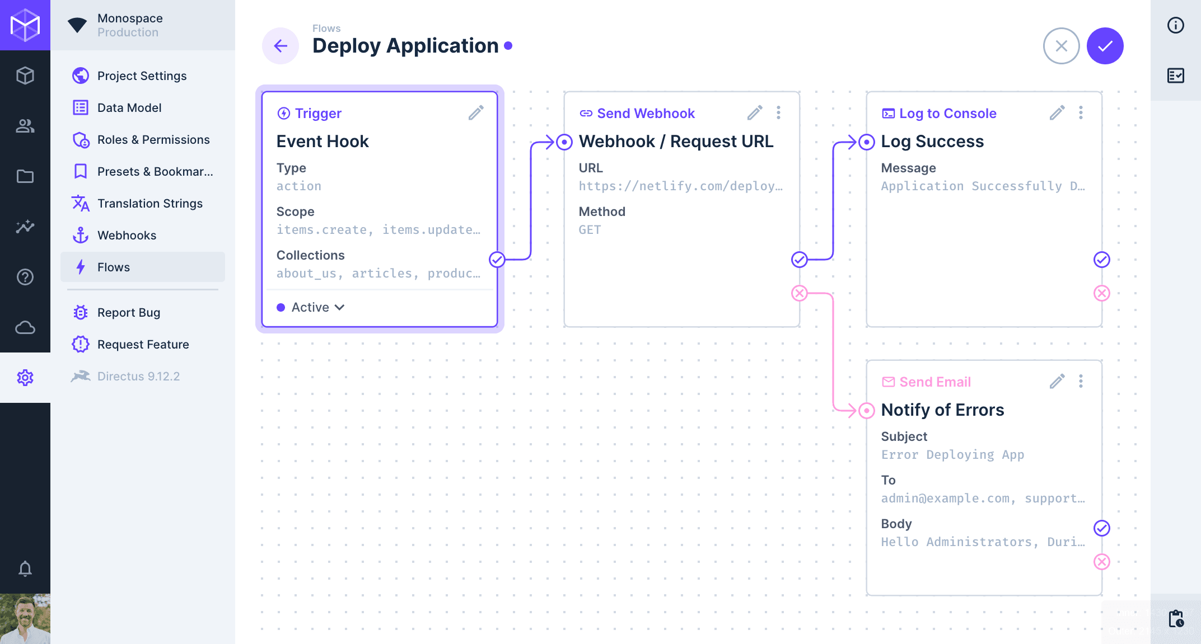This screenshot has width=1201, height=644.
Task: Open Translation Strings
Action: (x=143, y=203)
